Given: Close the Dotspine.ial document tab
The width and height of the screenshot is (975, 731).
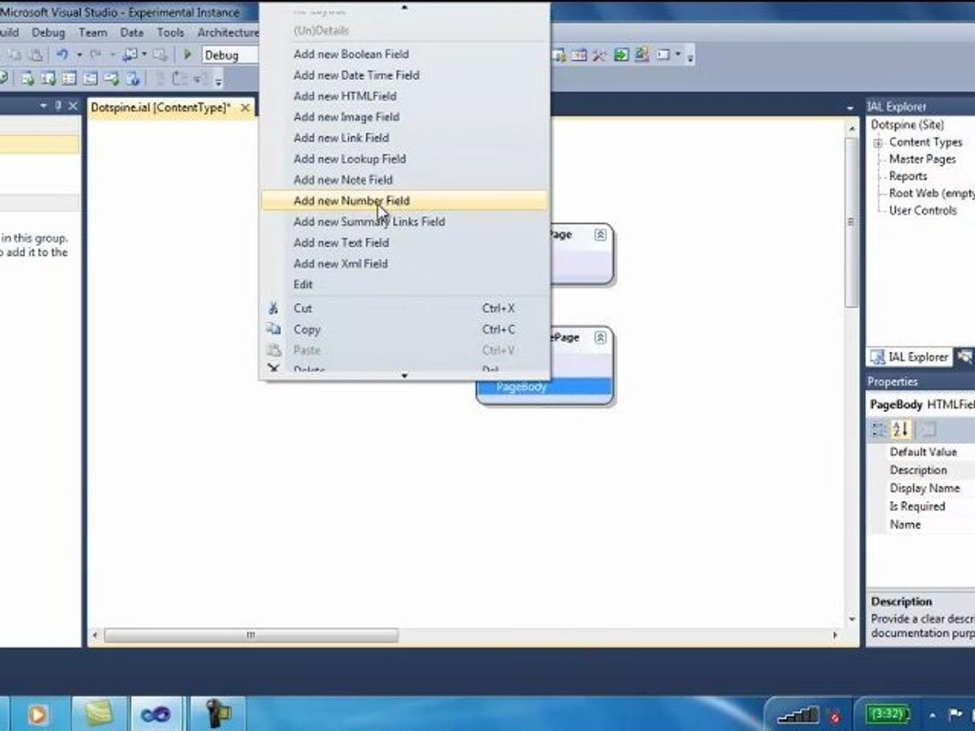Looking at the screenshot, I should coord(245,108).
